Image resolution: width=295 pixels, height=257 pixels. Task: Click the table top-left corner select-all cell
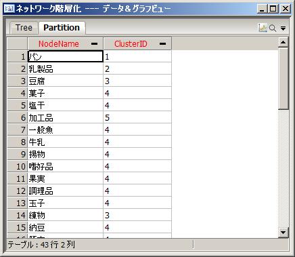(x=18, y=43)
